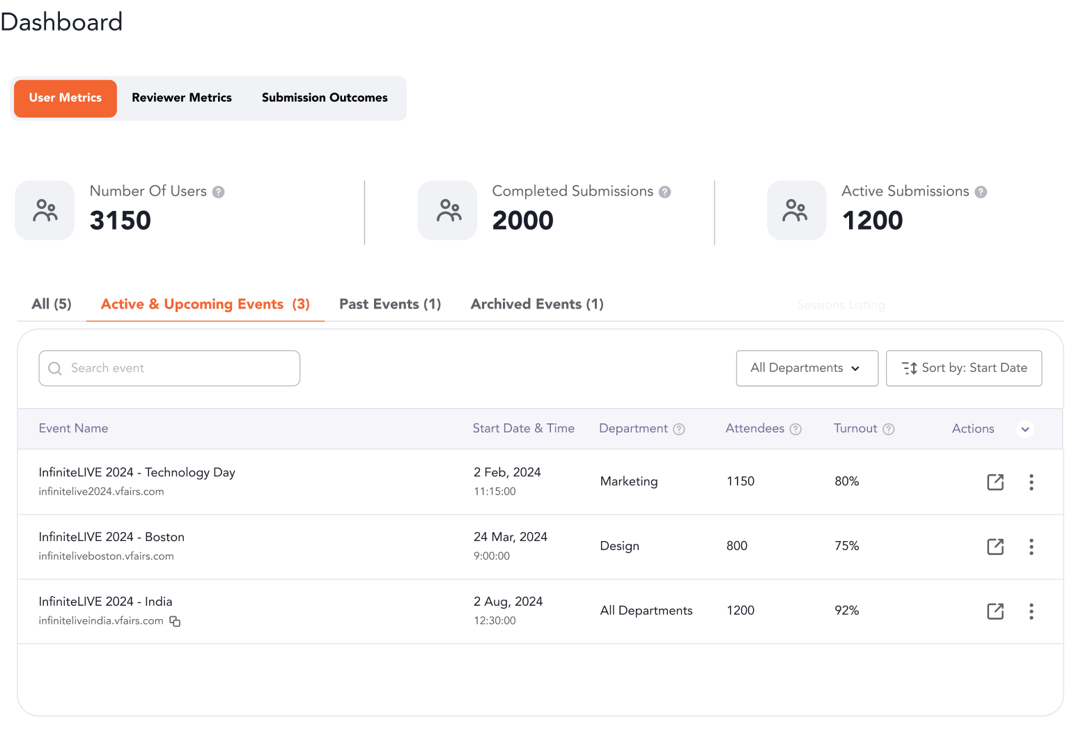Open more options for Boston event

pyautogui.click(x=1031, y=547)
